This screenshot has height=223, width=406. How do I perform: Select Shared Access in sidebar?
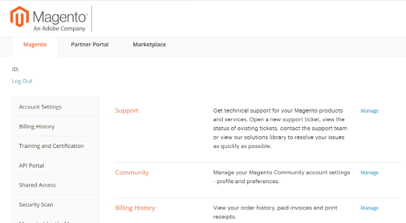56,185
